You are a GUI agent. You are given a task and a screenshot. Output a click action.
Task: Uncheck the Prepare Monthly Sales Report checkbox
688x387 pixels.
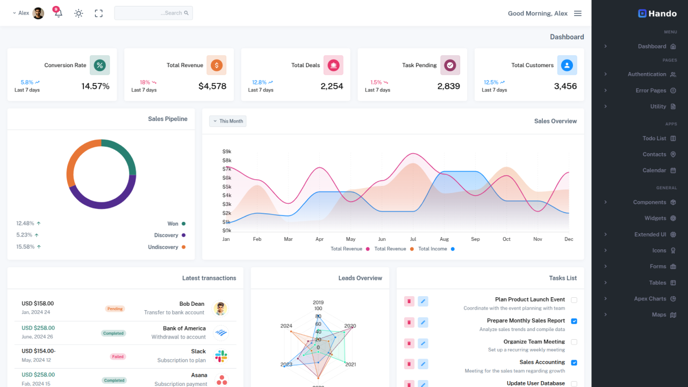(x=575, y=321)
